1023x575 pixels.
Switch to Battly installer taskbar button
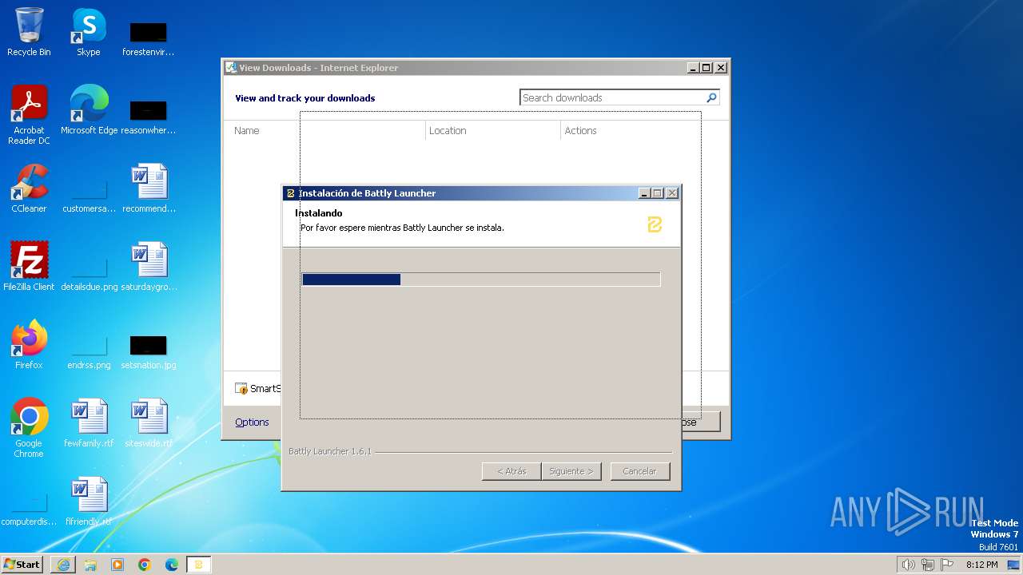(199, 565)
